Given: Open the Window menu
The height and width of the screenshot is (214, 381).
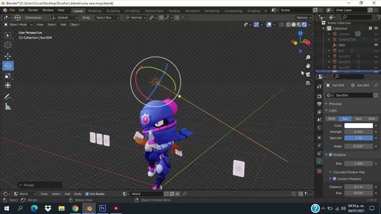Looking at the screenshot, I should pos(48,10).
